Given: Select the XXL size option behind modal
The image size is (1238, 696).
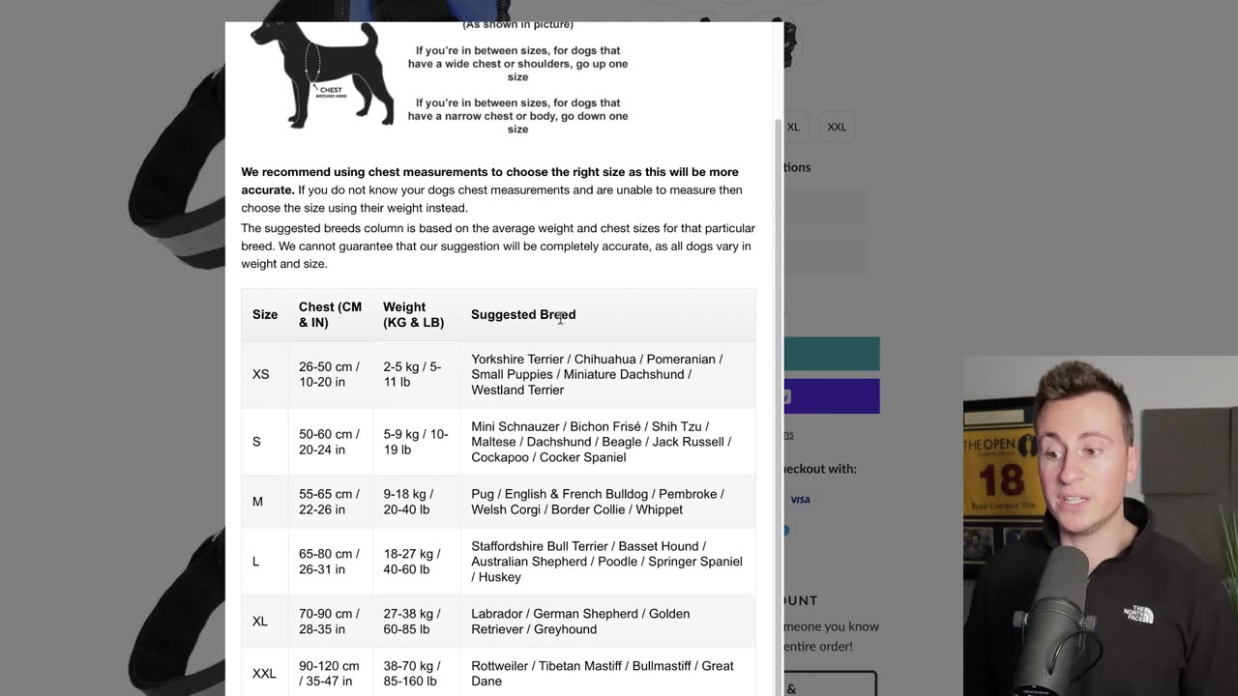Looking at the screenshot, I should [x=837, y=127].
